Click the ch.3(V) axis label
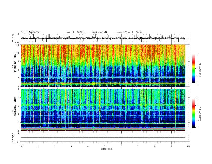Image resolution: width=212 pixels, height=164 pixels. point(13,137)
